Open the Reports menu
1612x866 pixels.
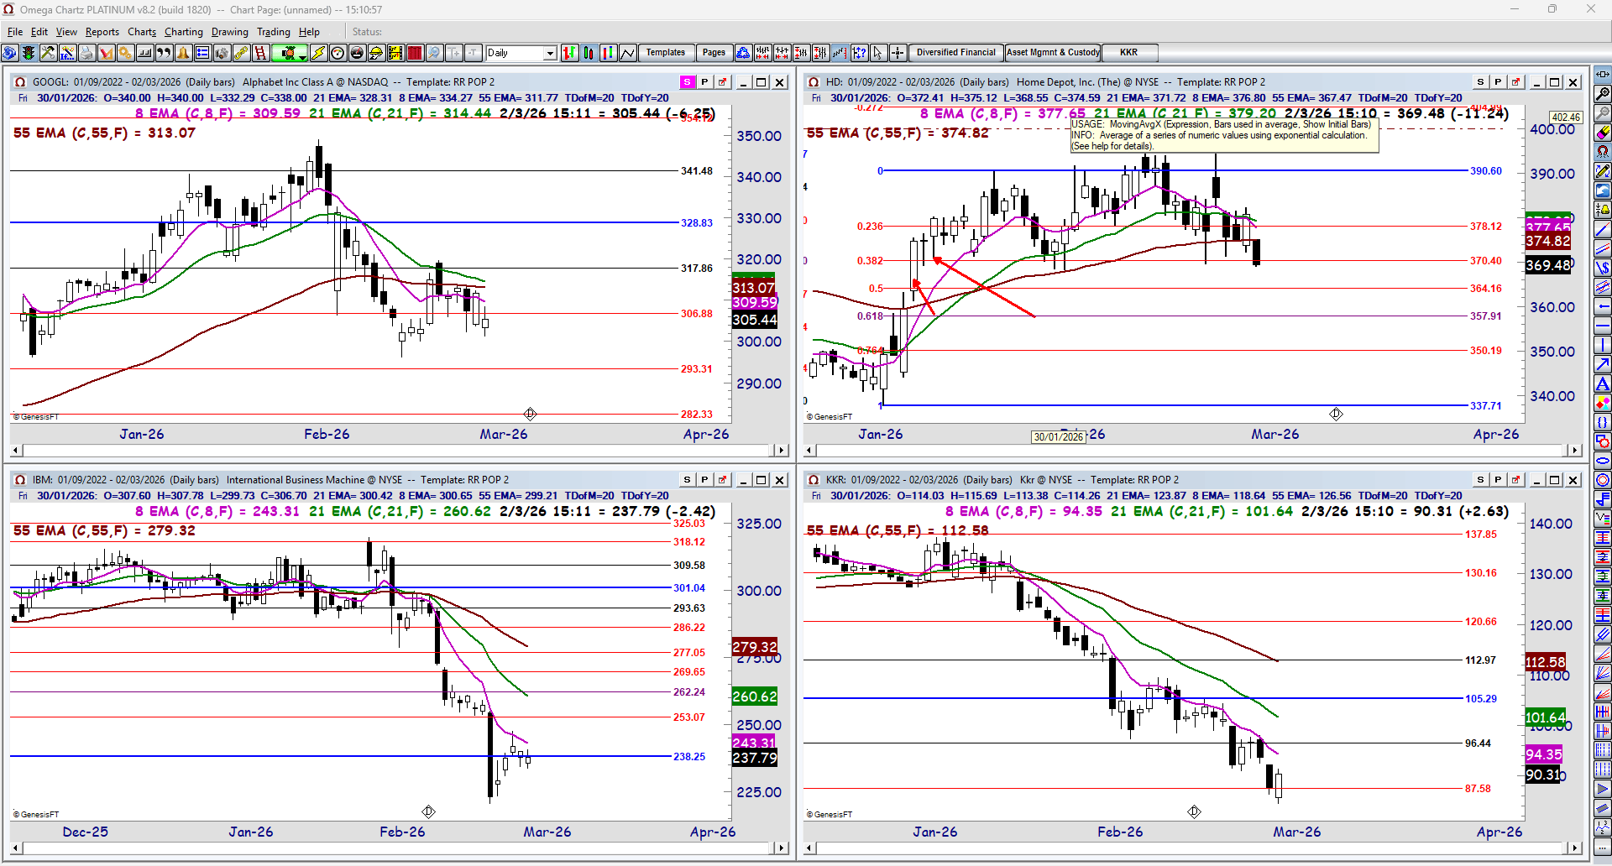(102, 32)
